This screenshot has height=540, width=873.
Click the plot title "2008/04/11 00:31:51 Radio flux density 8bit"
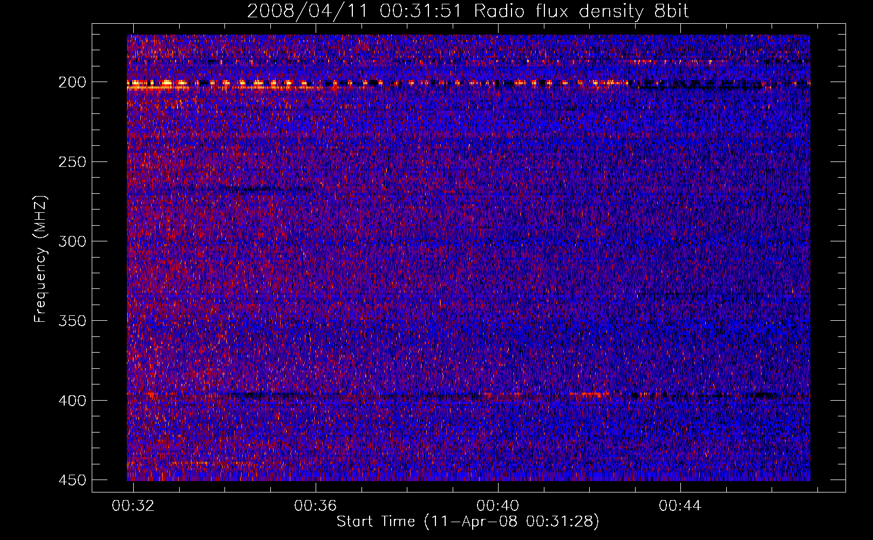pyautogui.click(x=468, y=11)
